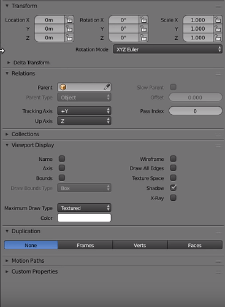Enable the Name display checkbox
Screen dimensions: 225x307
pyautogui.click(x=62, y=158)
